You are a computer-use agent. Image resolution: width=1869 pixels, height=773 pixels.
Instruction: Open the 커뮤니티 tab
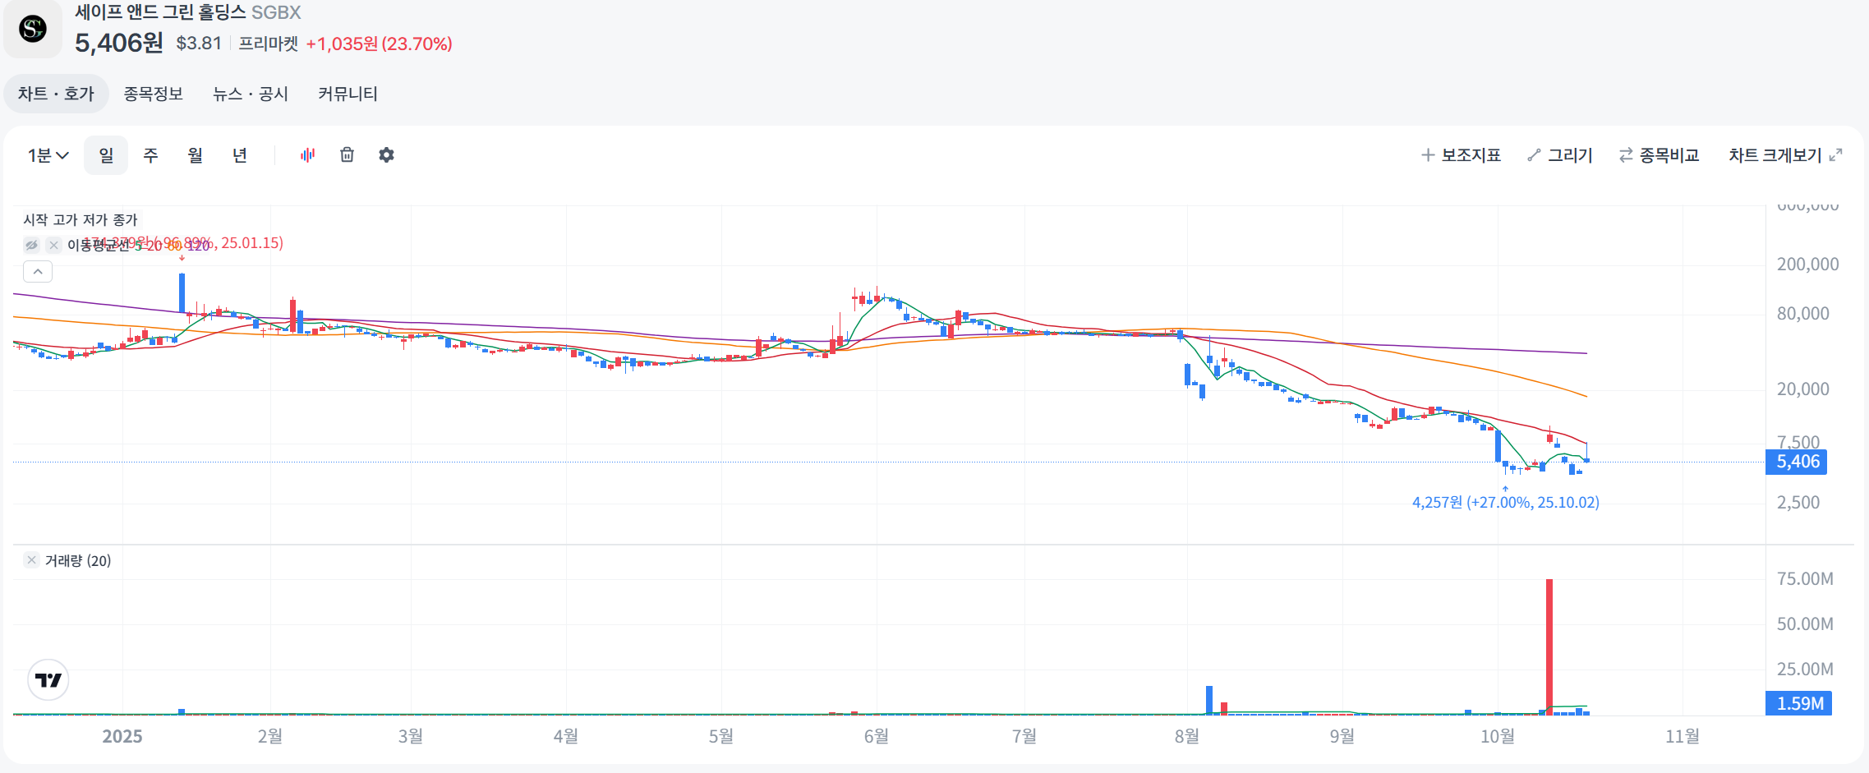coord(348,94)
